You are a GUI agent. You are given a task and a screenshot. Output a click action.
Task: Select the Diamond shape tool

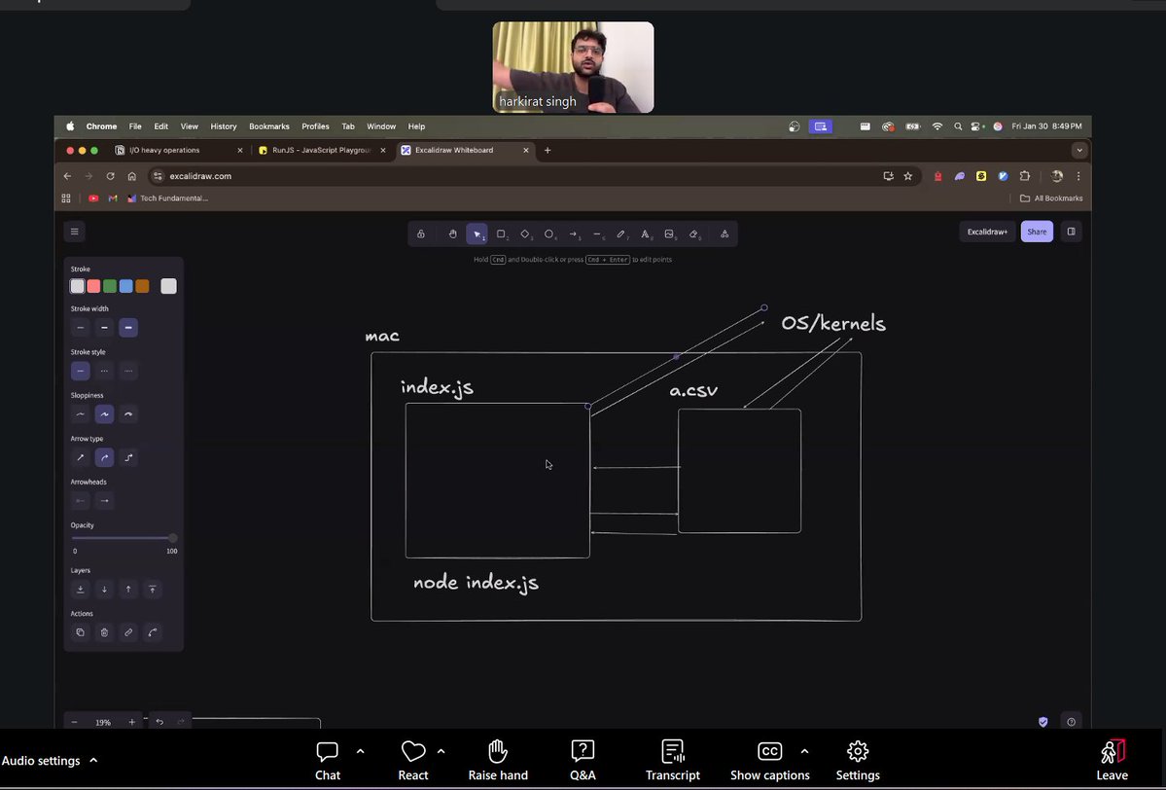coord(525,233)
